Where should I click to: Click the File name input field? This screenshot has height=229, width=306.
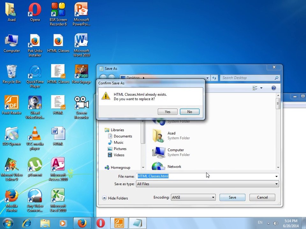click(x=205, y=176)
